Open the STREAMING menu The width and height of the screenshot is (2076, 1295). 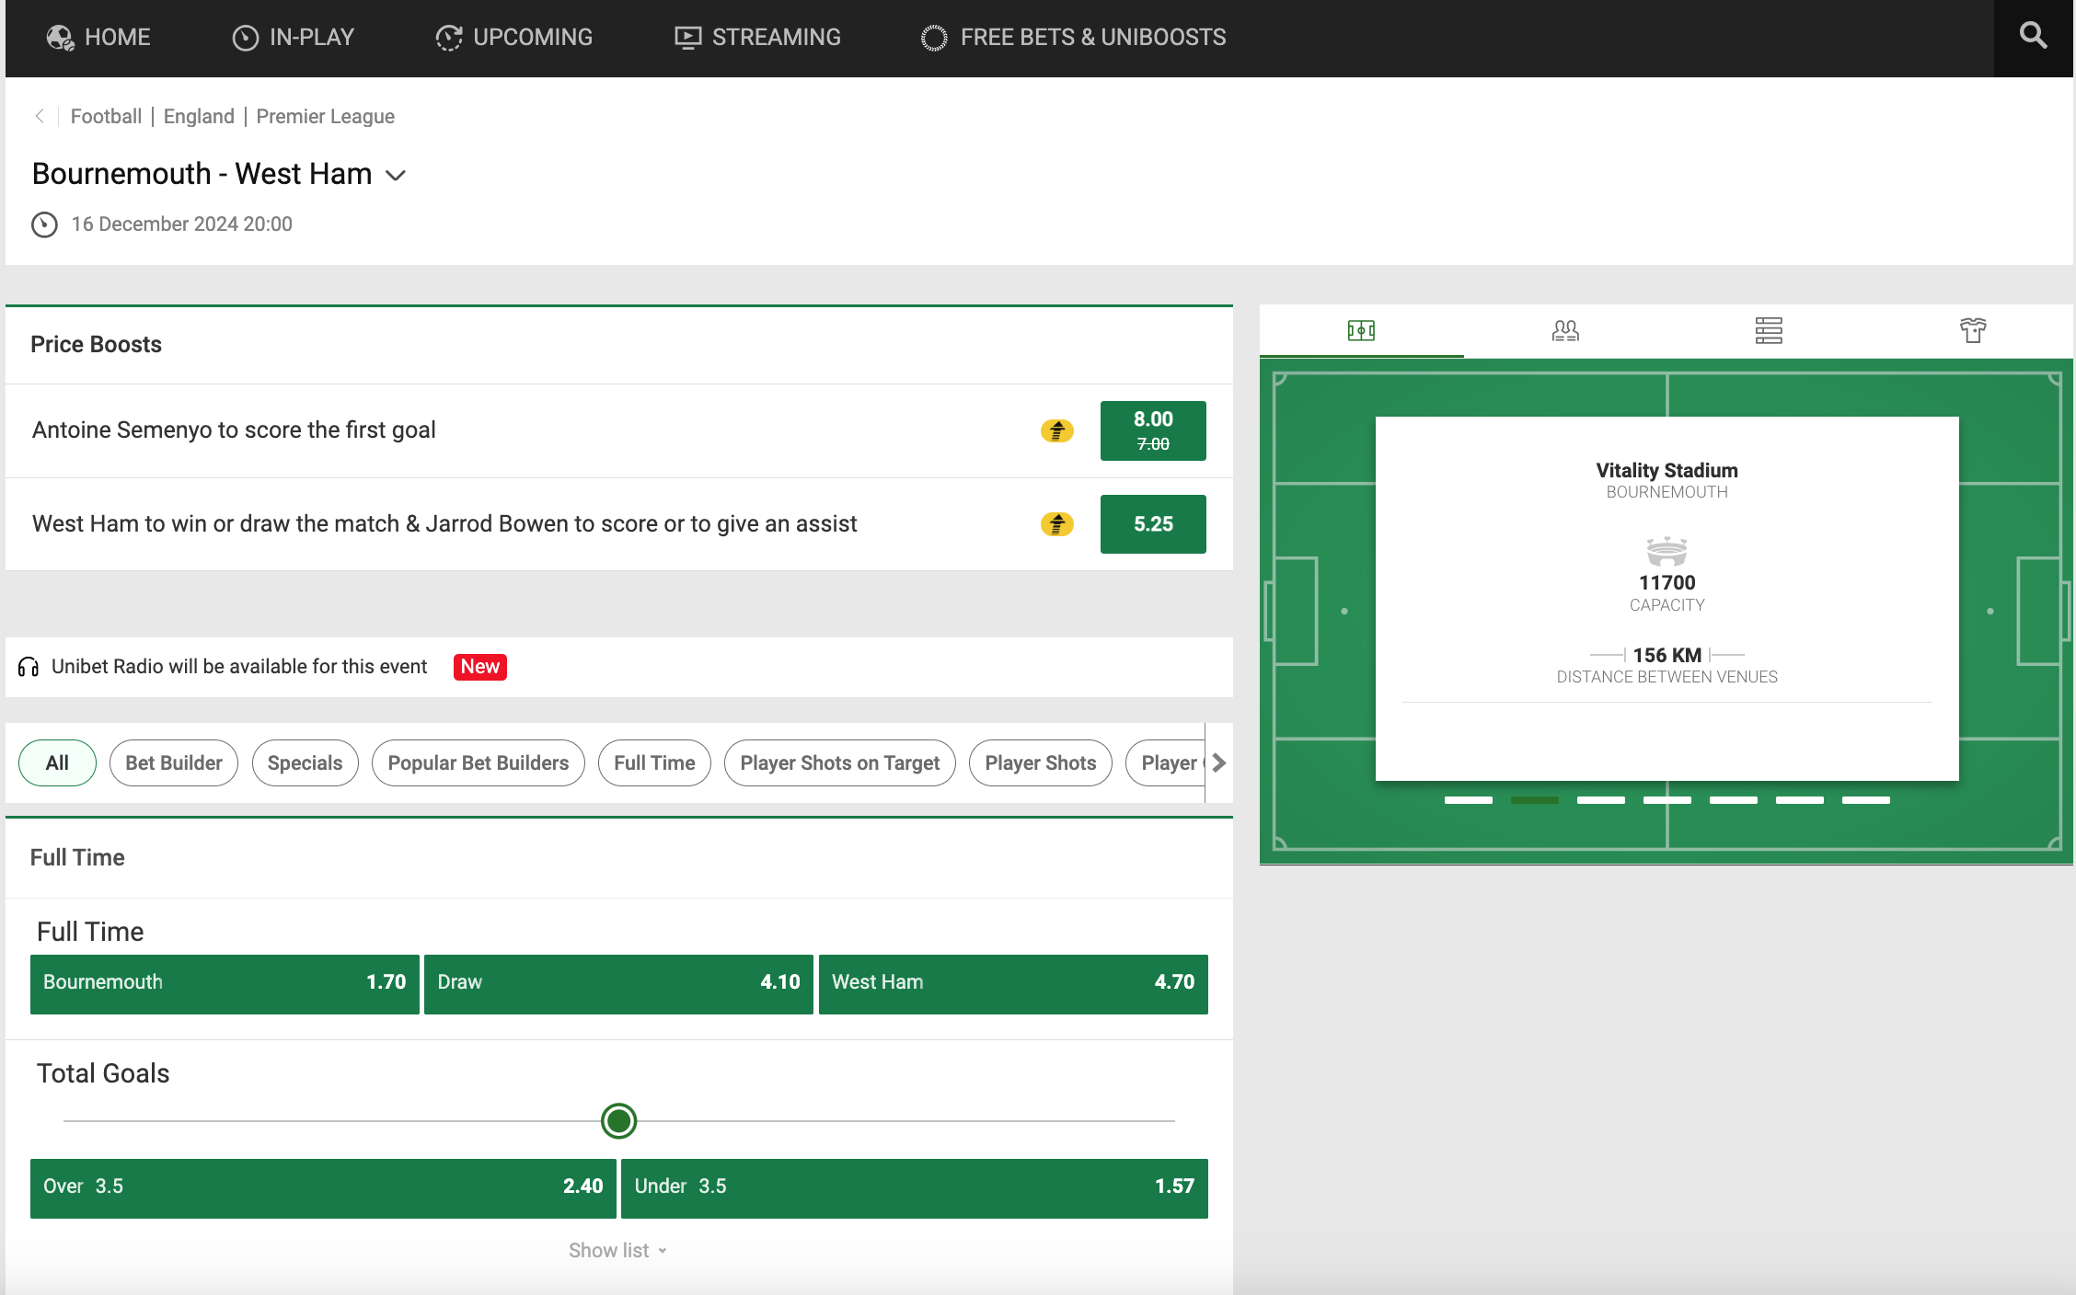[x=757, y=38]
